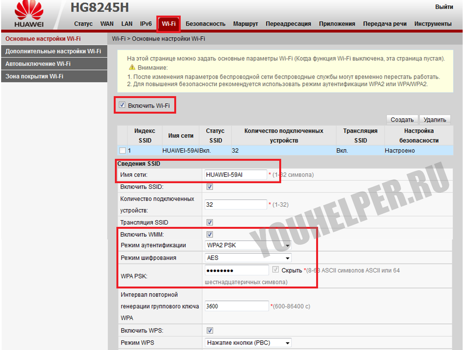Open the Приложения tab
This screenshot has height=350, width=463.
[x=337, y=24]
